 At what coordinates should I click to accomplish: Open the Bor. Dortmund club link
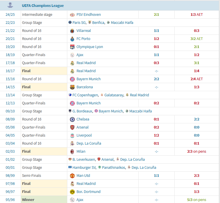[x=88, y=191]
